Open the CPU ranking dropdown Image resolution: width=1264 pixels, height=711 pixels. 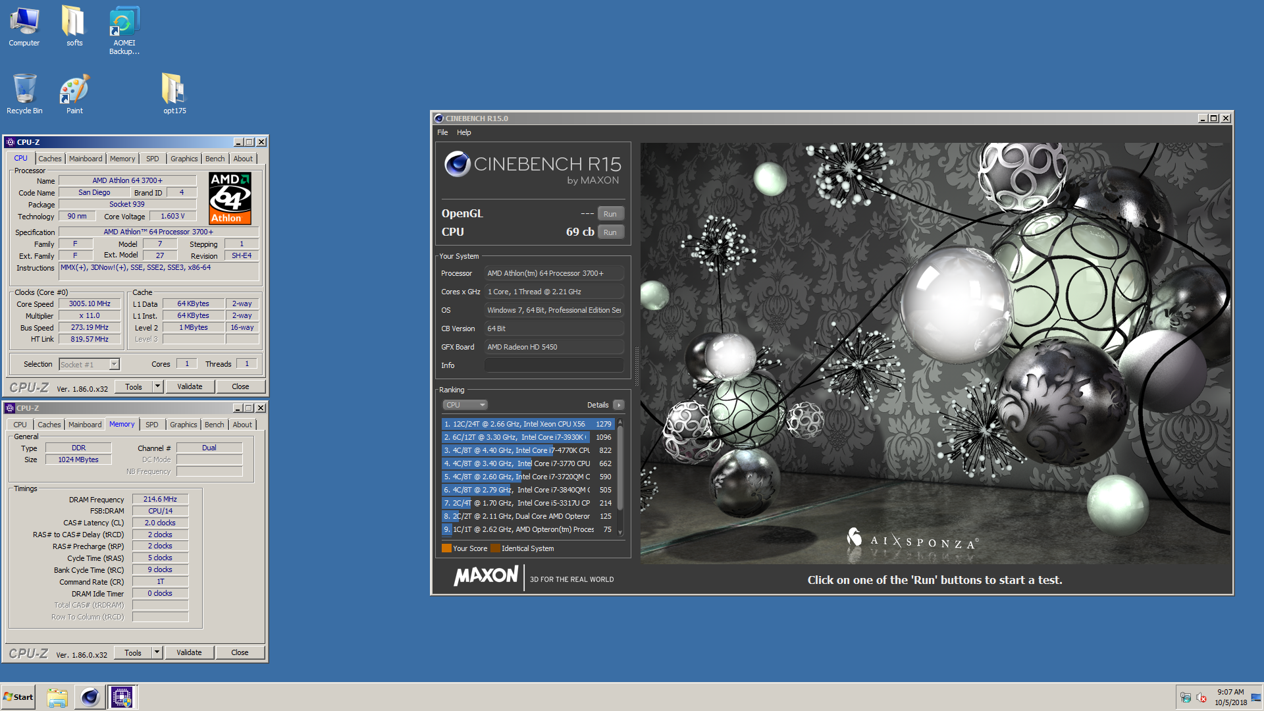[465, 405]
